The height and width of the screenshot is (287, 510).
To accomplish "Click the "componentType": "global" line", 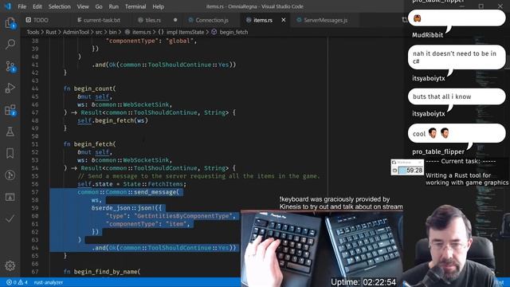I will click(151, 41).
